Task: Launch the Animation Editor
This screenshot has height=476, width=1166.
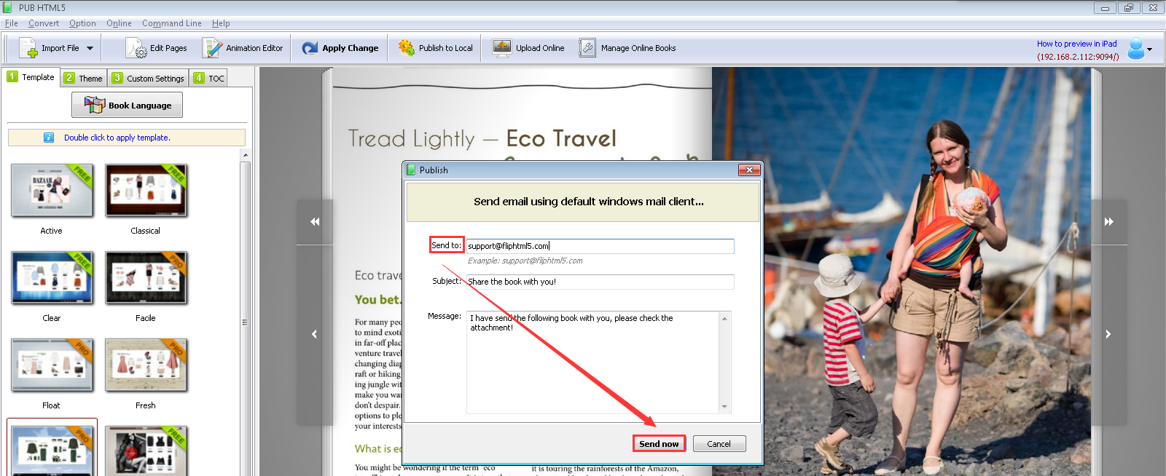Action: pos(243,48)
